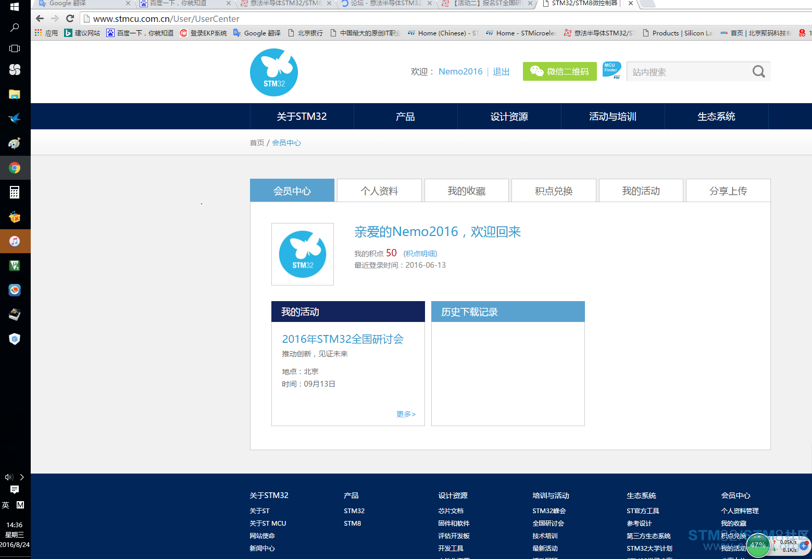The height and width of the screenshot is (559, 812).
Task: Click the 47% green speed widget
Action: pos(758,545)
